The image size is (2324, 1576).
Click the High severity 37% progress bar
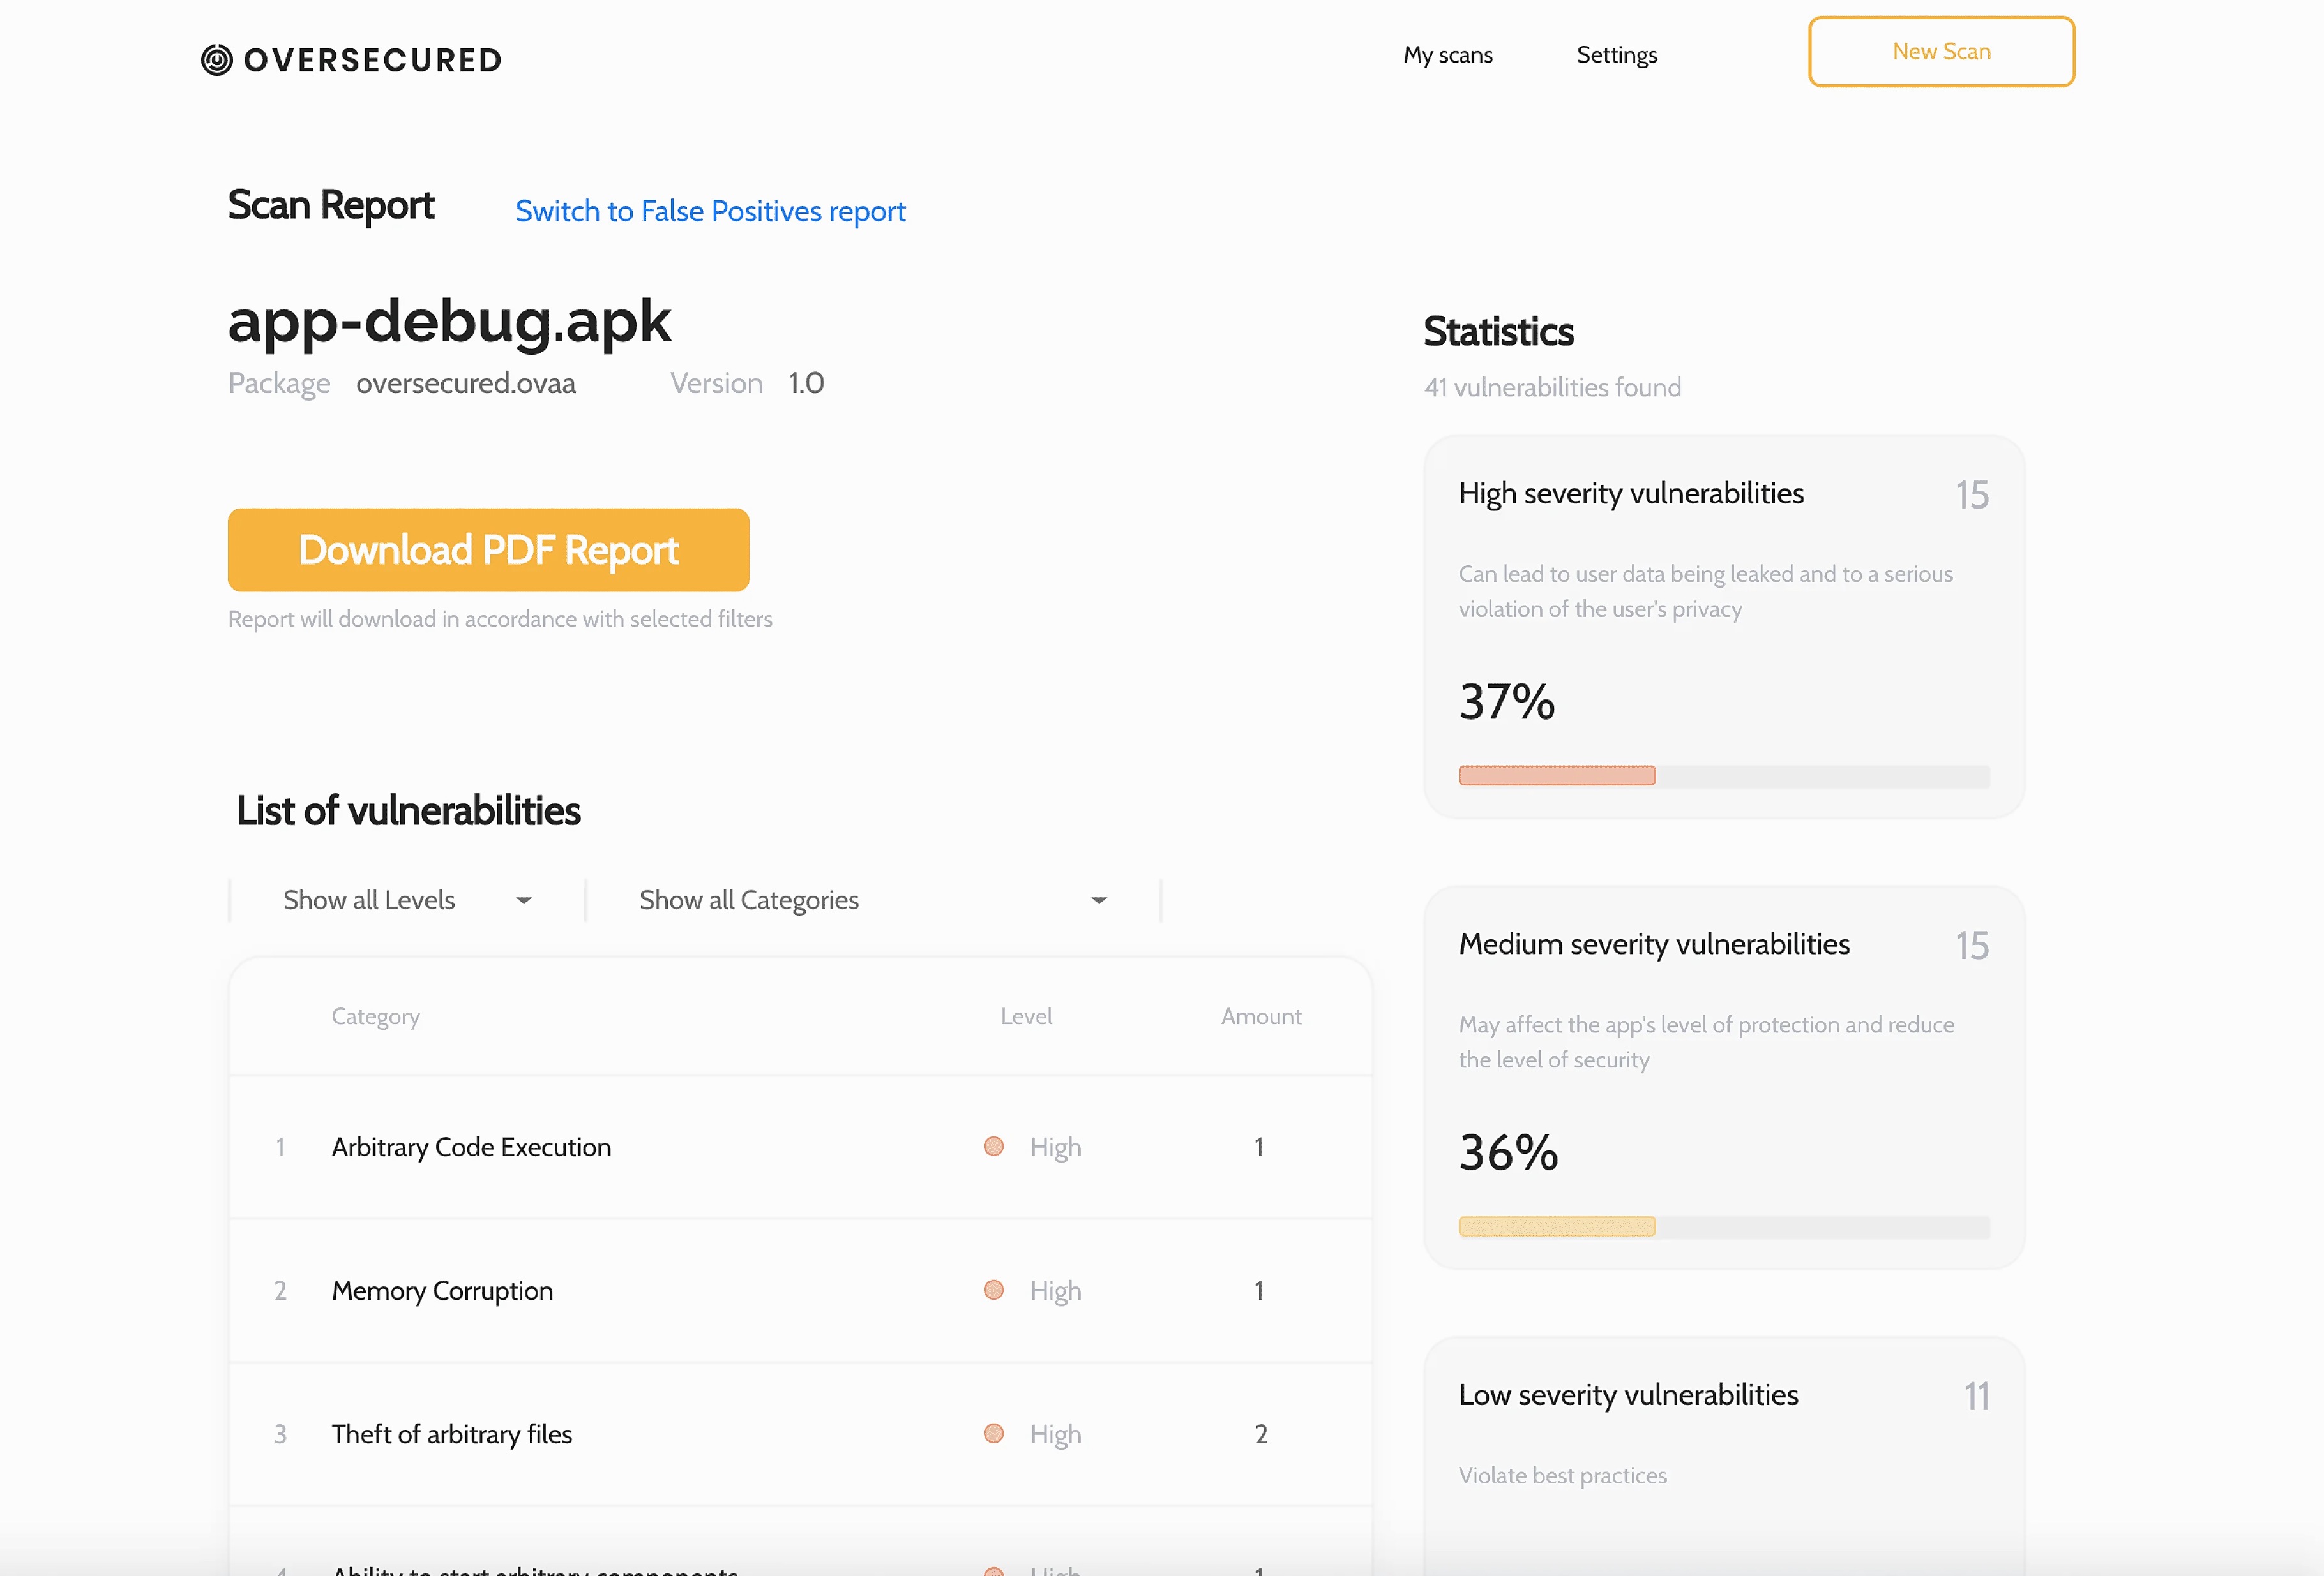[x=1723, y=775]
